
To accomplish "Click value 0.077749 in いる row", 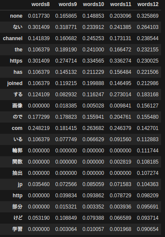I will tap(66, 139).
